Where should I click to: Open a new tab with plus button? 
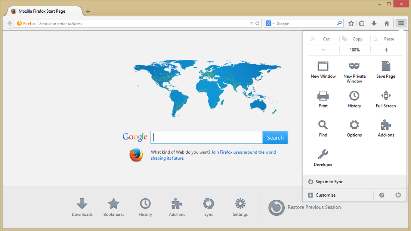click(x=88, y=11)
